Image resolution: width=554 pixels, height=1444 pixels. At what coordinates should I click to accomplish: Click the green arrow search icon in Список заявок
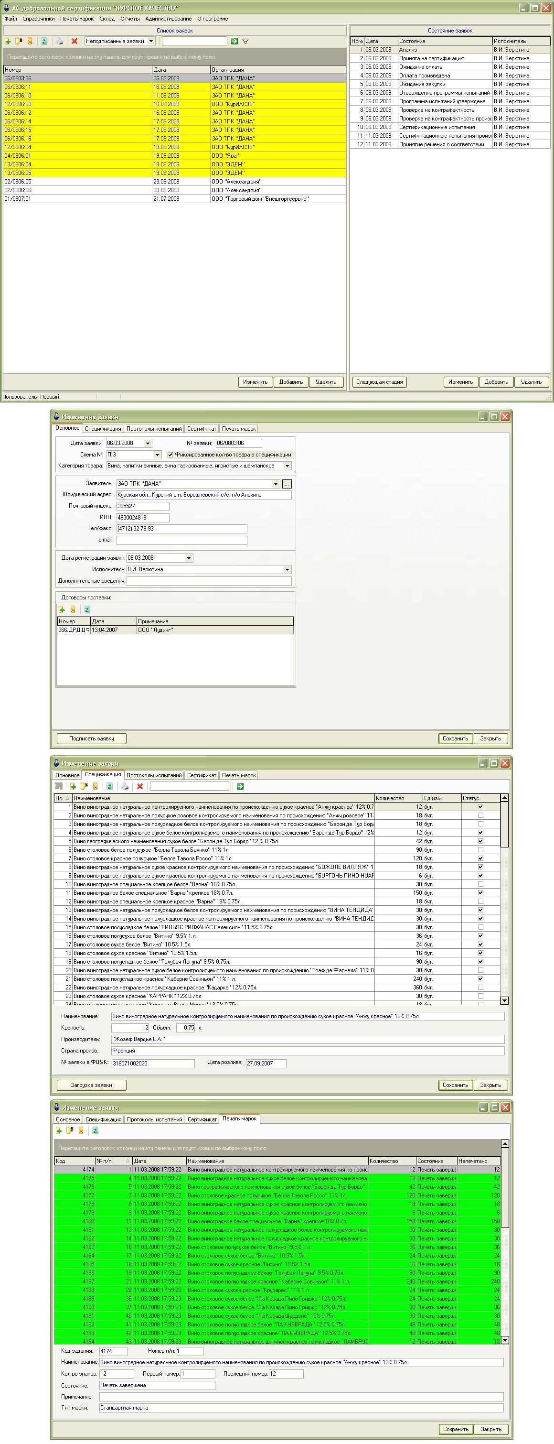click(234, 42)
